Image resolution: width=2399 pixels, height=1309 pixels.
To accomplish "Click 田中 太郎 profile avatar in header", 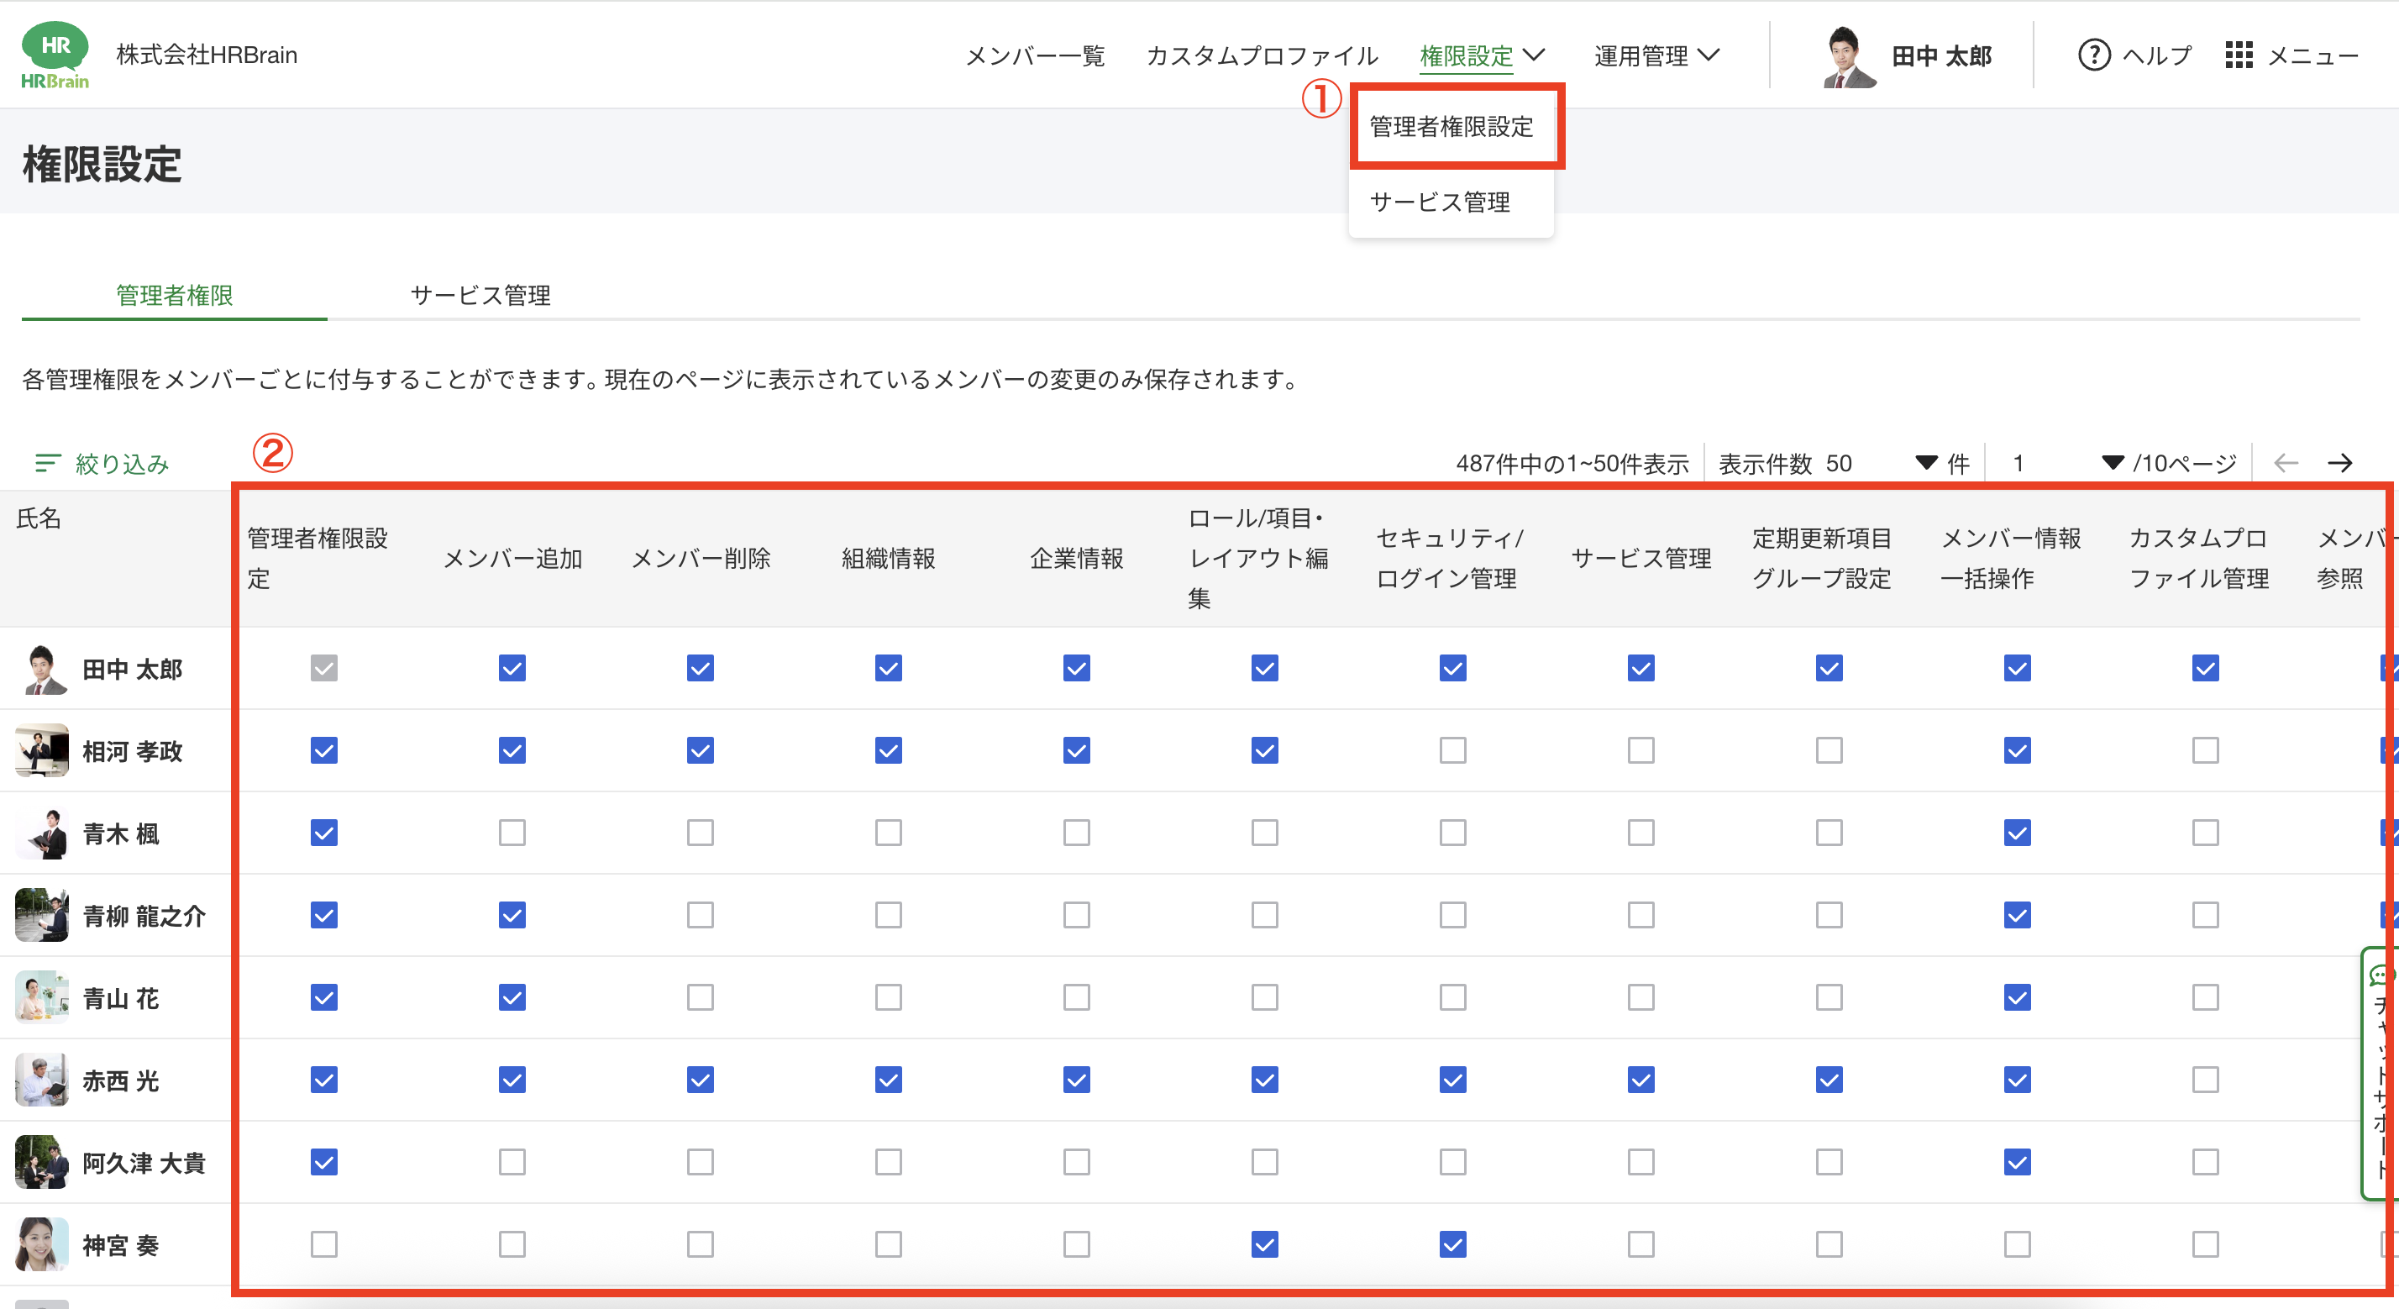I will (x=1849, y=56).
